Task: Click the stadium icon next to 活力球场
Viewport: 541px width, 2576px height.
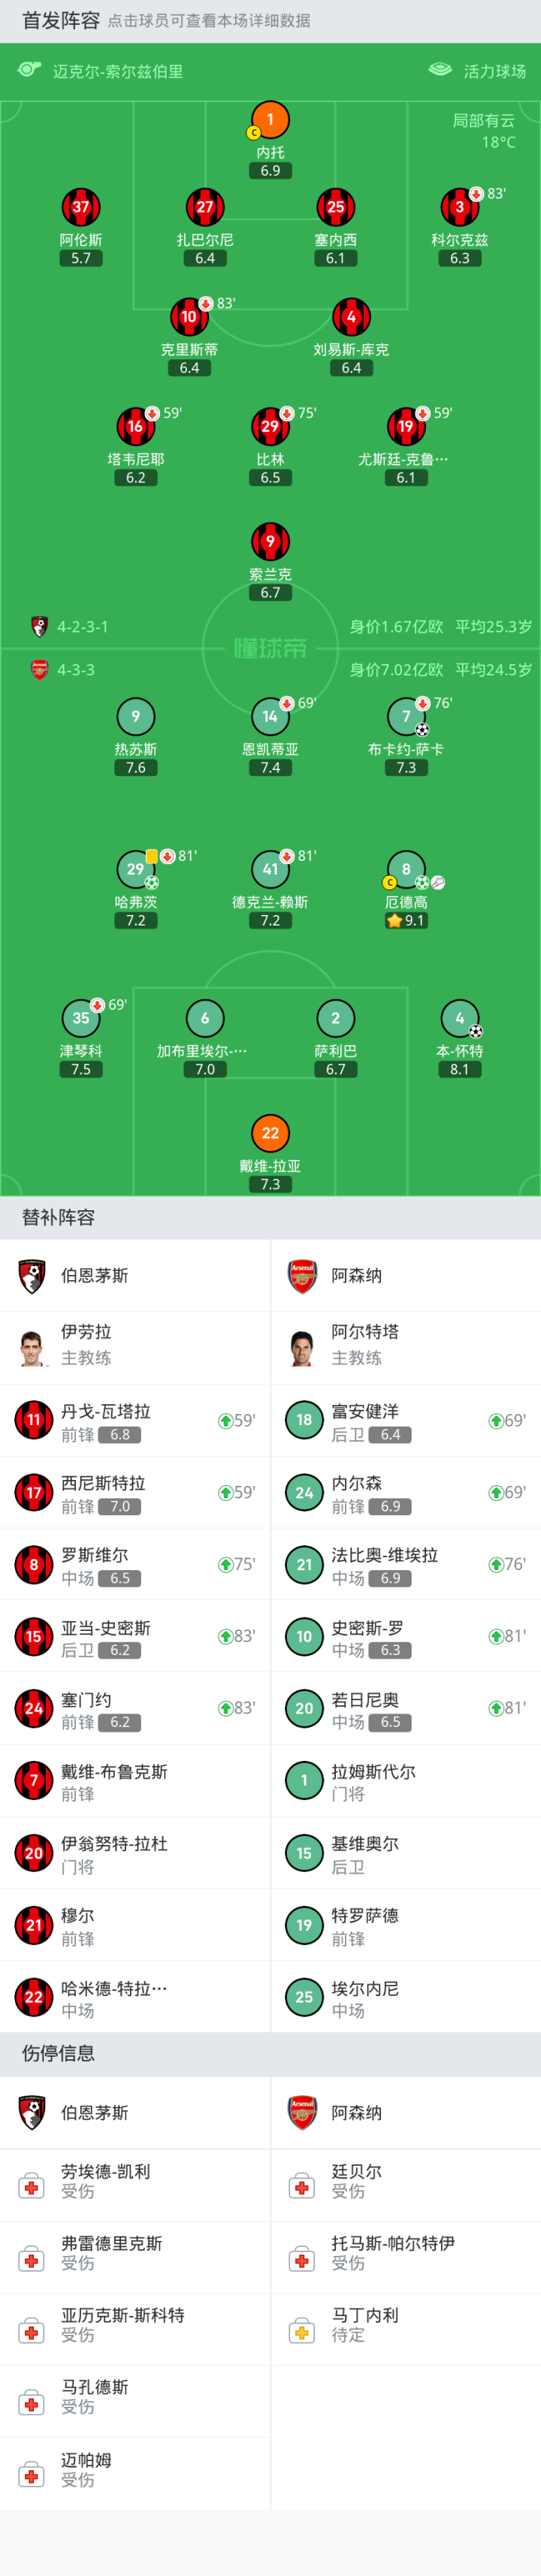Action: coord(440,70)
